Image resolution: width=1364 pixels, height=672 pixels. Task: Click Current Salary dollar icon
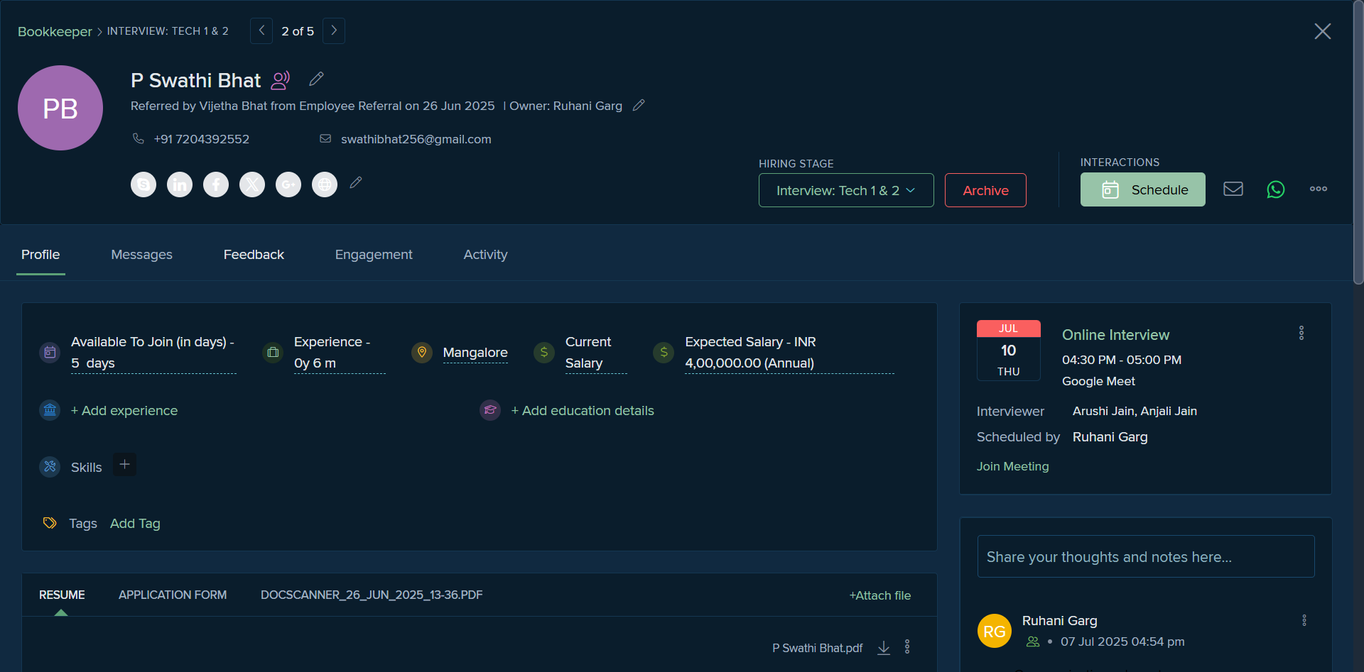click(x=544, y=352)
